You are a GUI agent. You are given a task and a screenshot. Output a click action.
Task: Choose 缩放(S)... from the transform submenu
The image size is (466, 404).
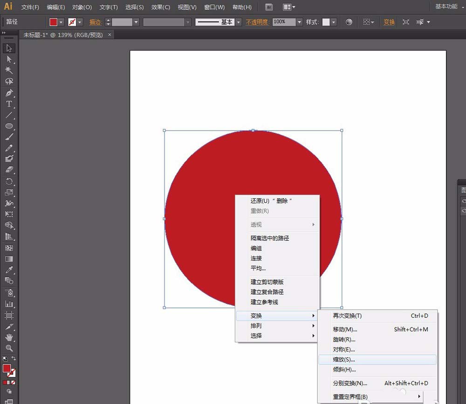pos(377,359)
